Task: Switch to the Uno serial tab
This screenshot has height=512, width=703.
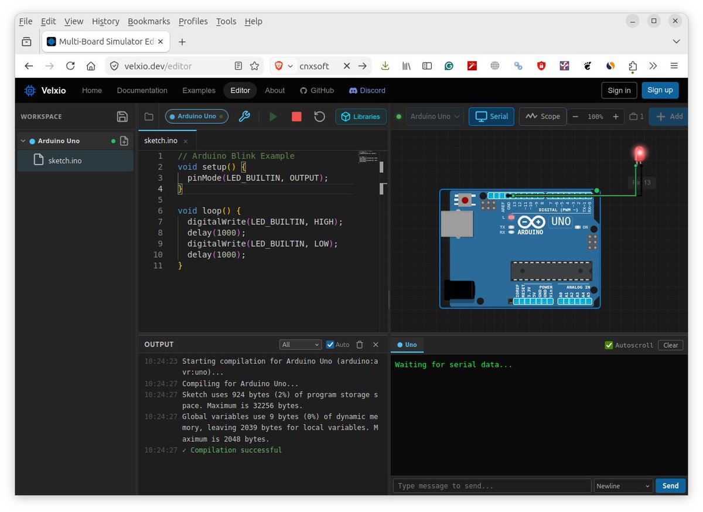Action: click(407, 345)
